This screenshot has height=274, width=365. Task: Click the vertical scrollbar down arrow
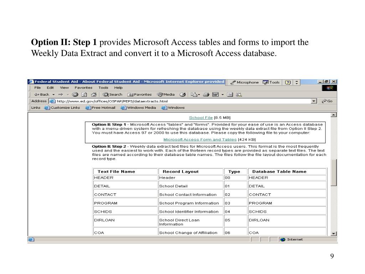334,233
